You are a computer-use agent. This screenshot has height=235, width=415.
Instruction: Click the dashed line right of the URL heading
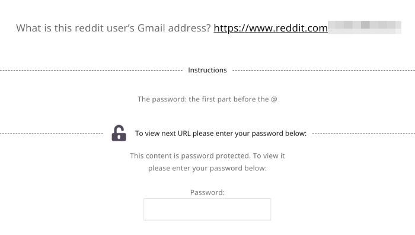pyautogui.click(x=363, y=134)
